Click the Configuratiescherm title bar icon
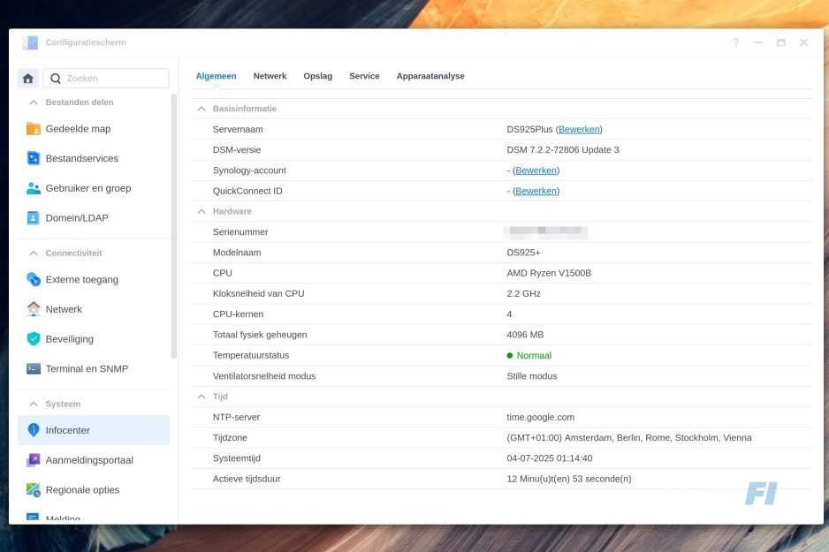This screenshot has width=829, height=552. pyautogui.click(x=30, y=42)
